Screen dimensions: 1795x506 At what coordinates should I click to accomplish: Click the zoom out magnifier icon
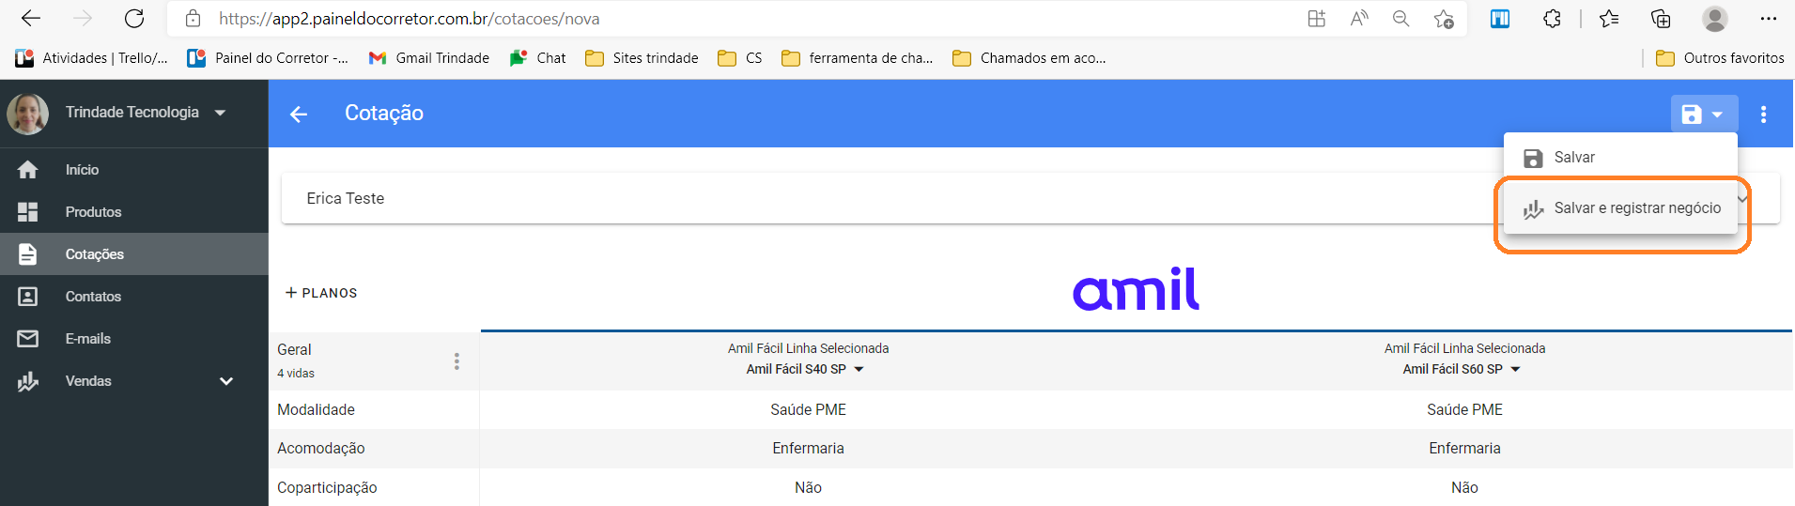[x=1401, y=18]
